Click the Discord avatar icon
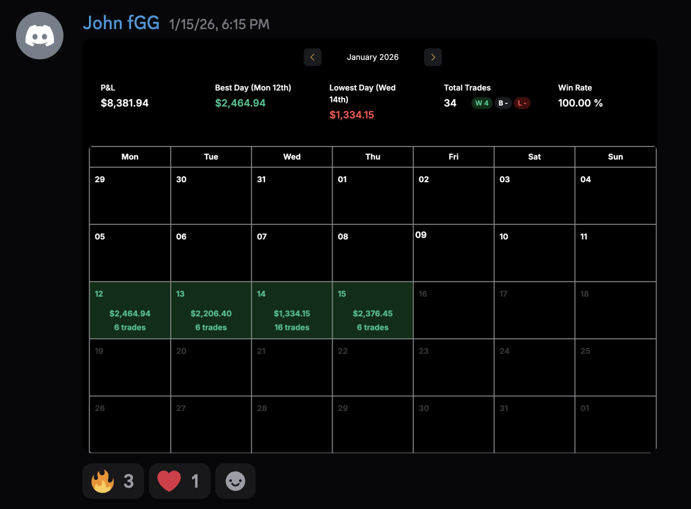 pyautogui.click(x=40, y=36)
